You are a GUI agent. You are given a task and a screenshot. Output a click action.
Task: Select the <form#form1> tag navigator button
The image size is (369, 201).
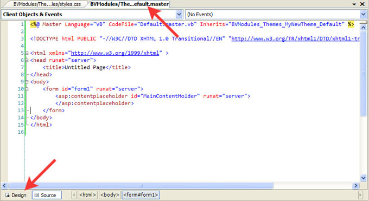(x=141, y=195)
